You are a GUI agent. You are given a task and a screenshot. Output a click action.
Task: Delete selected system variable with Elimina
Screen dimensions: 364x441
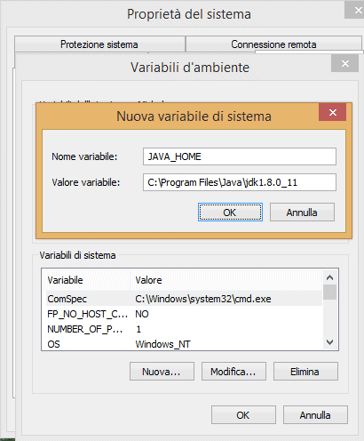pos(305,372)
